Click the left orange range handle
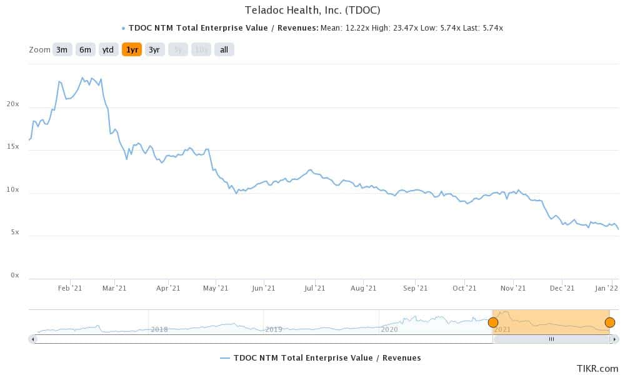Viewport: 625px width, 375px height. [x=493, y=322]
